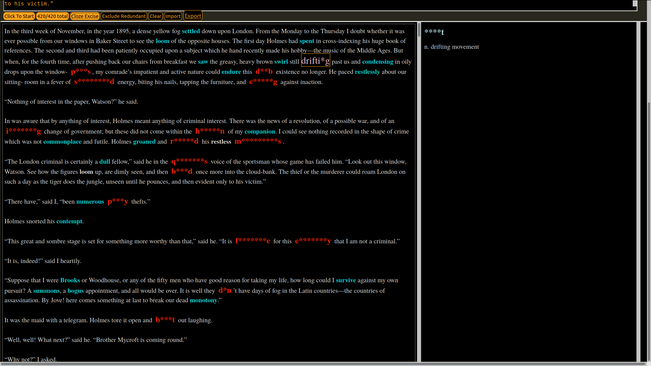Viewport: 651px width, 366px height.
Task: Click the red cloze "p***y"
Action: [118, 201]
